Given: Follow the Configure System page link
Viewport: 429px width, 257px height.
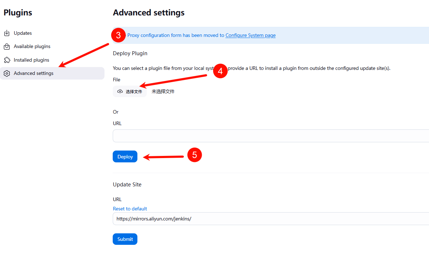Looking at the screenshot, I should pyautogui.click(x=250, y=35).
